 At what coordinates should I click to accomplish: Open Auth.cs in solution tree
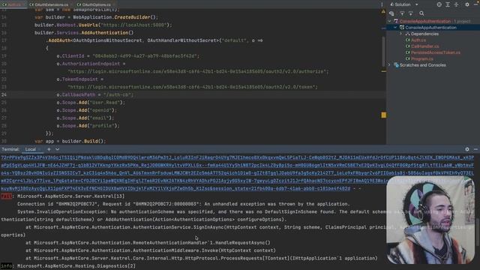(418, 40)
